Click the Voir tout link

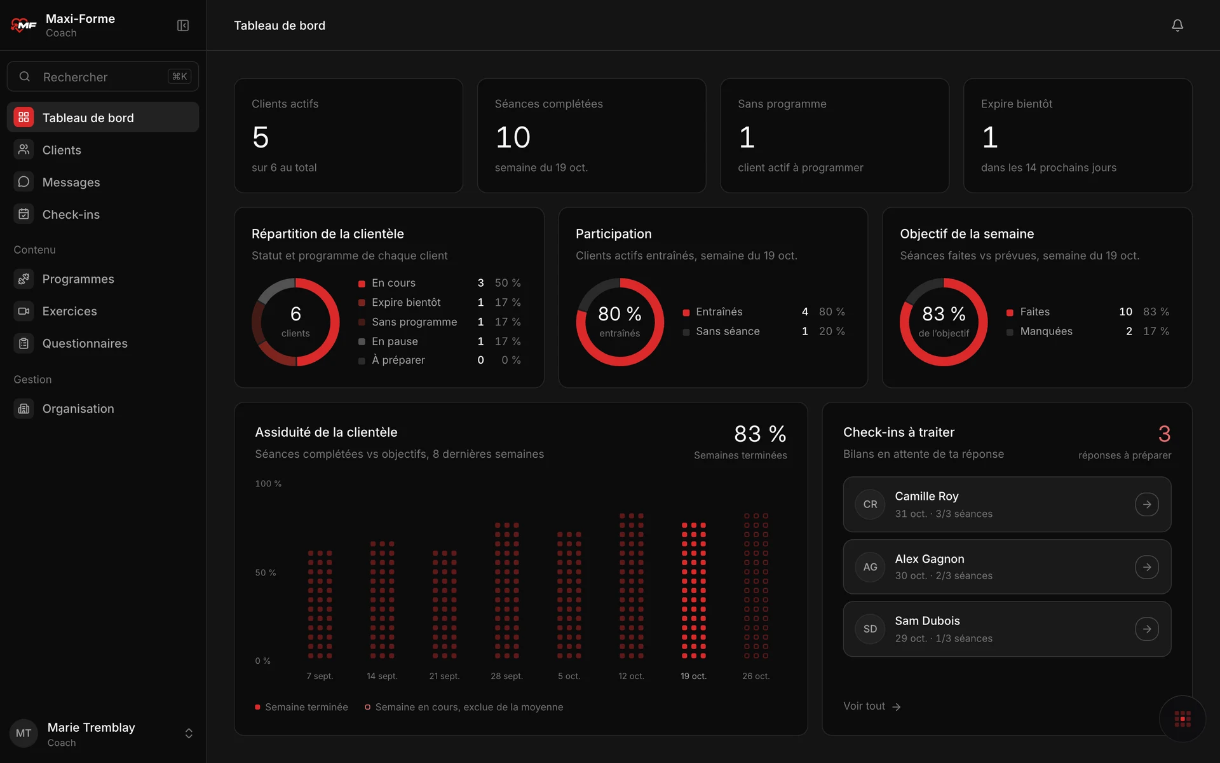[x=872, y=706]
